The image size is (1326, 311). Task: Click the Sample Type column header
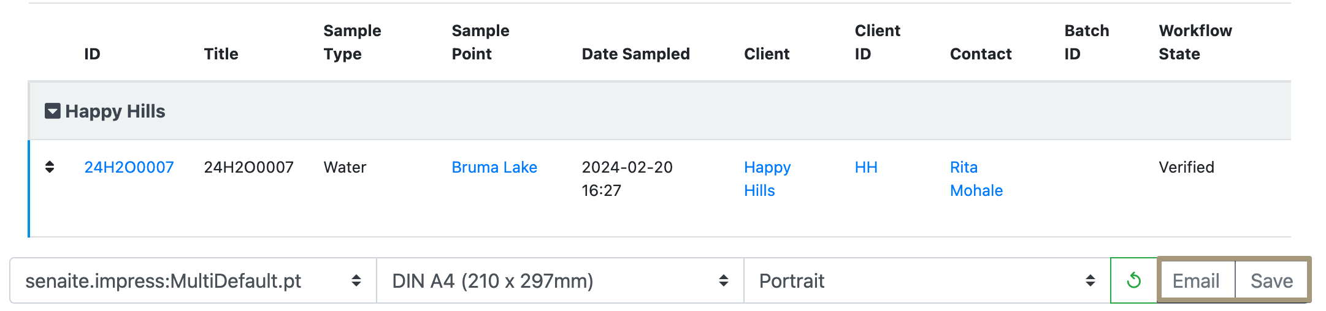351,42
